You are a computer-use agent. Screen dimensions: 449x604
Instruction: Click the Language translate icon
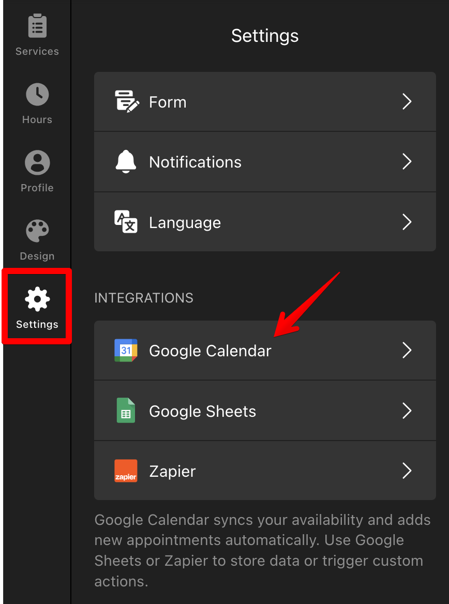(x=126, y=222)
